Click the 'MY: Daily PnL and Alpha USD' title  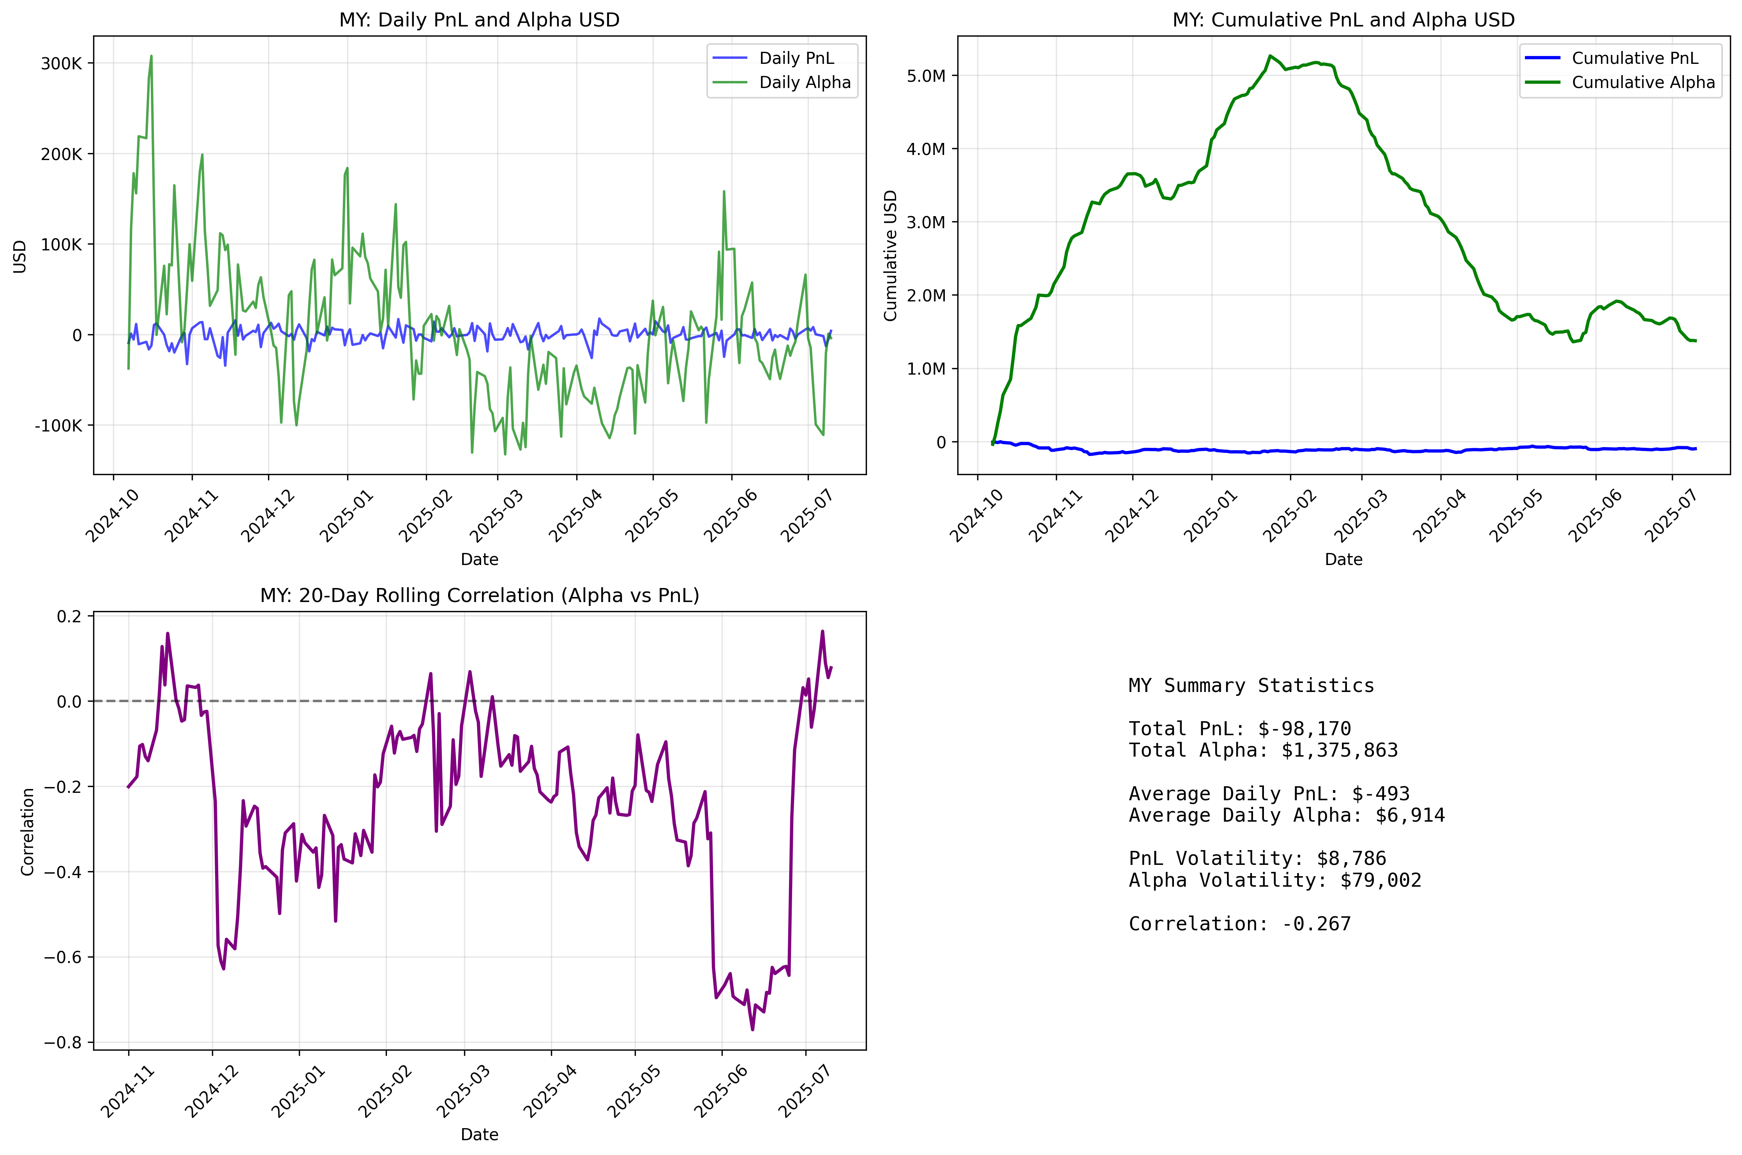click(479, 20)
